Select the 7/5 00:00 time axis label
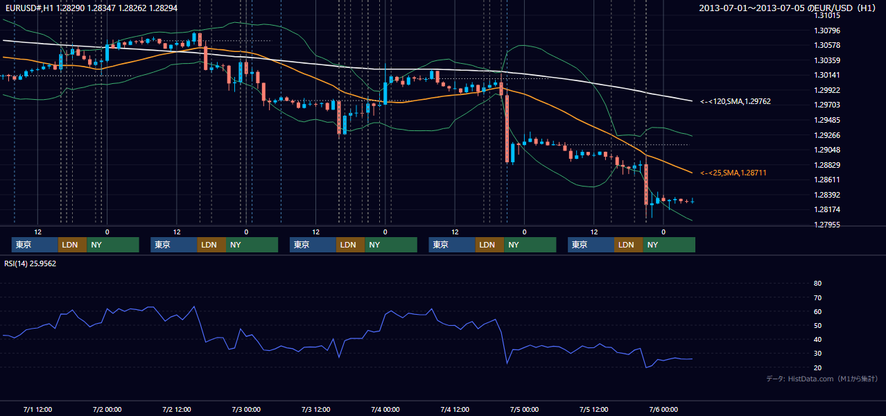This screenshot has width=886, height=416. (524, 409)
